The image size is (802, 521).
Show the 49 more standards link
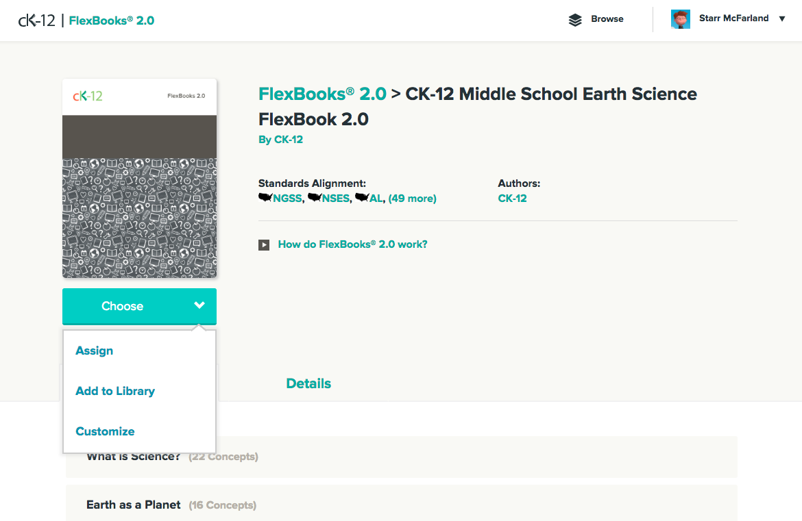412,199
